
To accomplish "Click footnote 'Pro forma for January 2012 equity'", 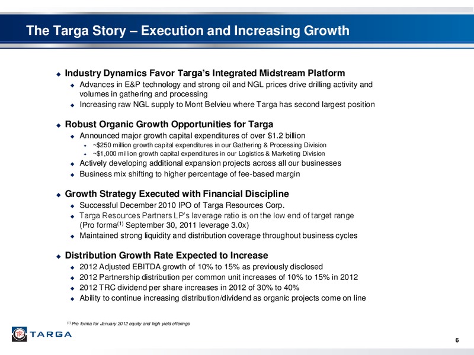I will [128, 324].
